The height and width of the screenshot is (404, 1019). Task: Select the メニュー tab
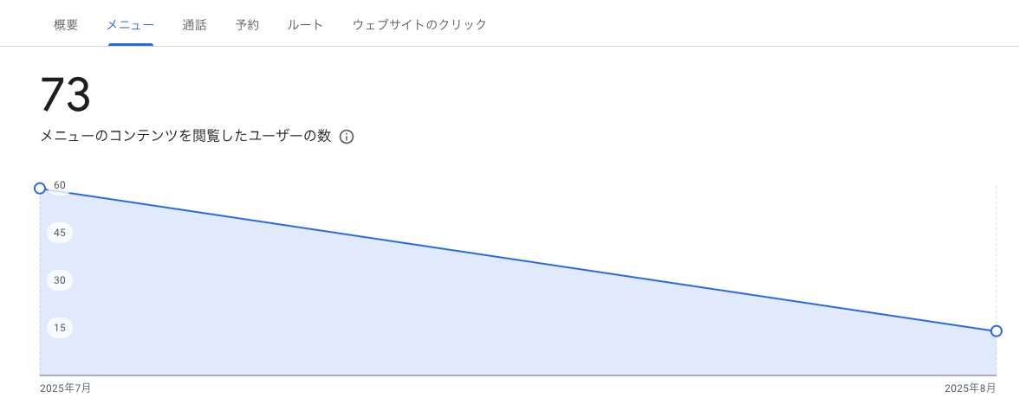click(131, 25)
